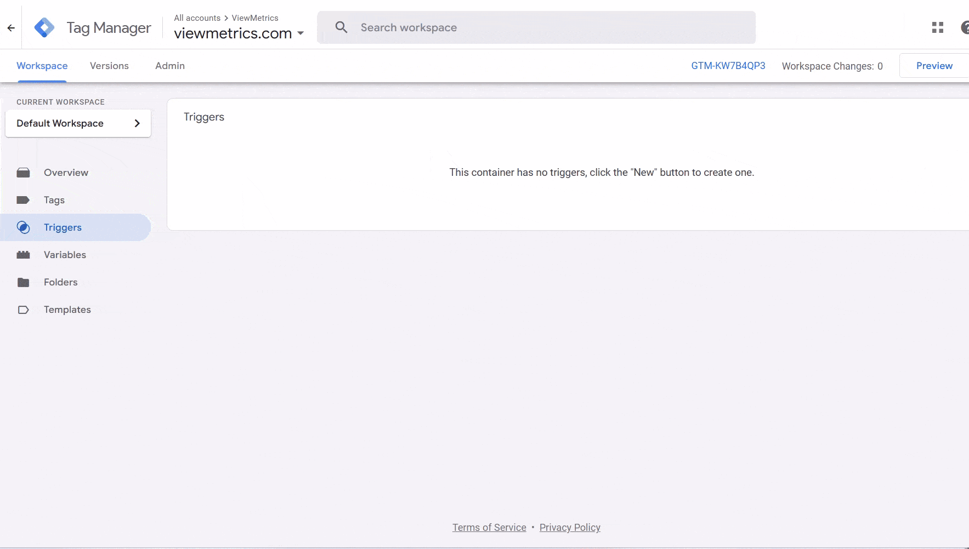Open the help question mark icon
969x549 pixels.
click(x=965, y=27)
